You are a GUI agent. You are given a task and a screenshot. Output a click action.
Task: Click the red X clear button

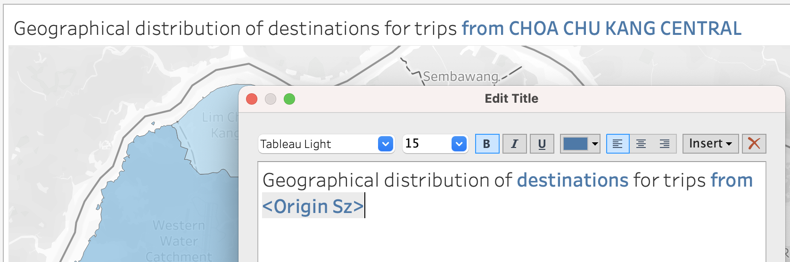tap(754, 144)
